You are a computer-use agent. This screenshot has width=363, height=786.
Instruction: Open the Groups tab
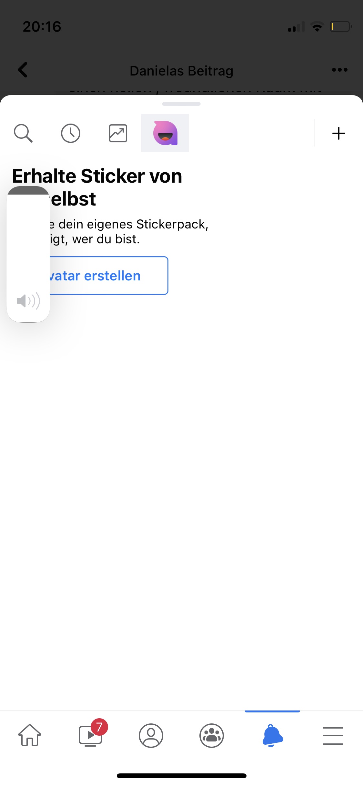(x=212, y=735)
